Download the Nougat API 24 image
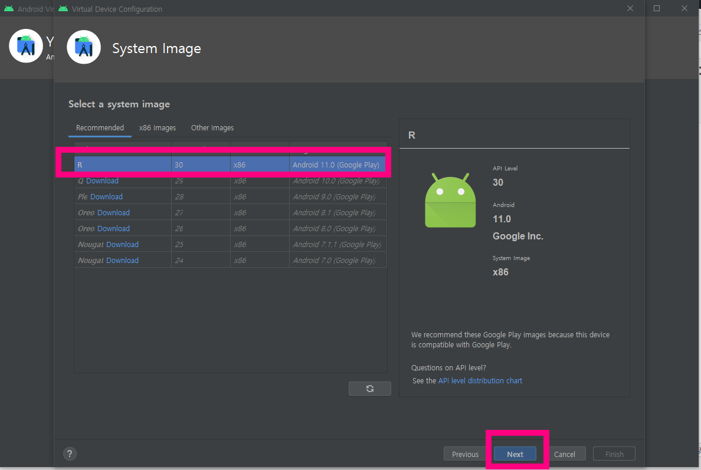This screenshot has width=701, height=470. pos(123,261)
